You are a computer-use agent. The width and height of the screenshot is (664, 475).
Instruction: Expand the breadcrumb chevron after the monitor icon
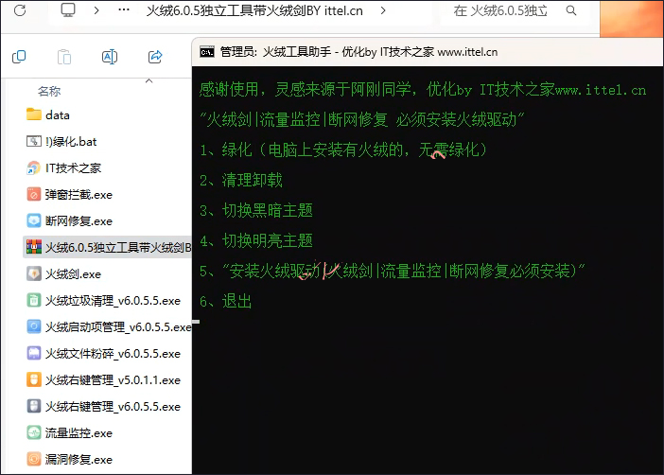coord(96,10)
